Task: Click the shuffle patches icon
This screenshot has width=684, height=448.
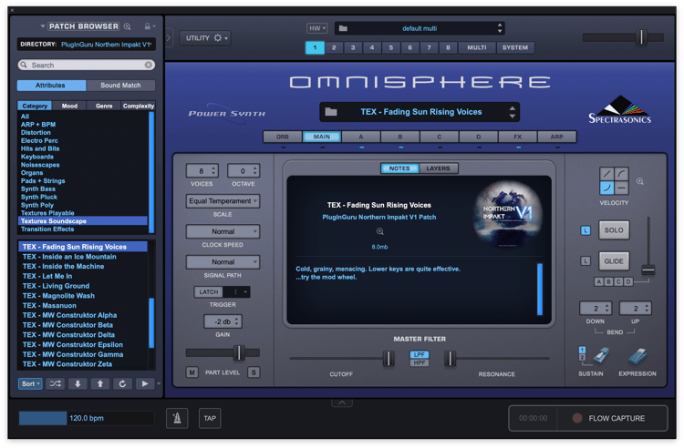Action: click(56, 383)
